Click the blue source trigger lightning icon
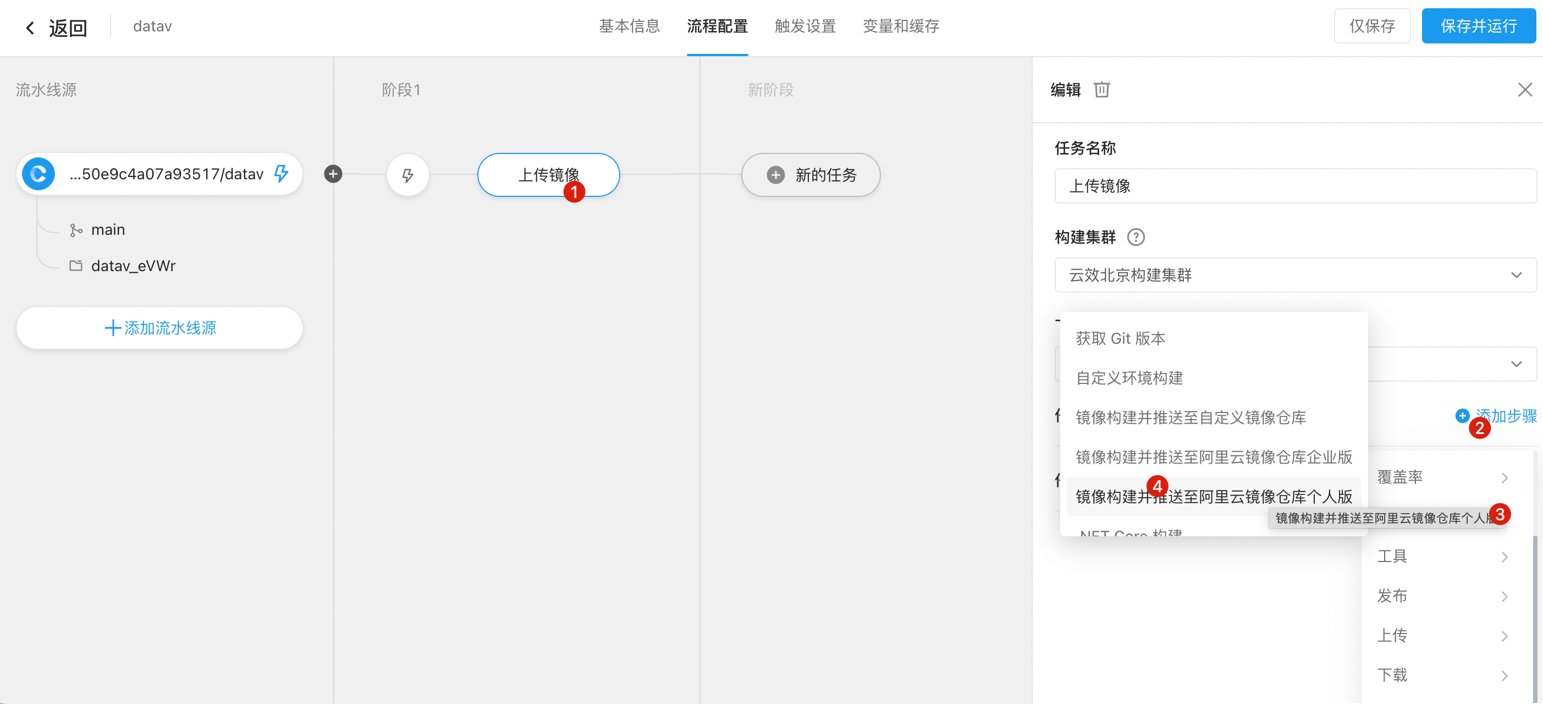 pos(281,174)
